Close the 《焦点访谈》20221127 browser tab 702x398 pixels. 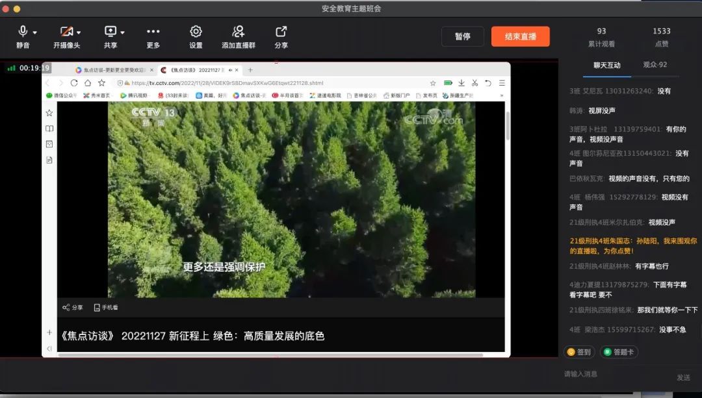point(237,70)
